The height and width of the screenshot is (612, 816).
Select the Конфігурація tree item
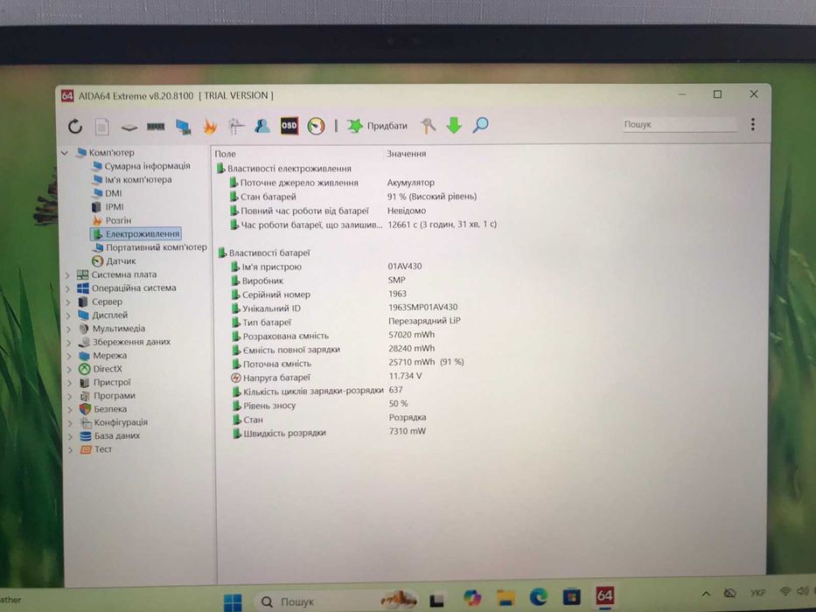114,422
